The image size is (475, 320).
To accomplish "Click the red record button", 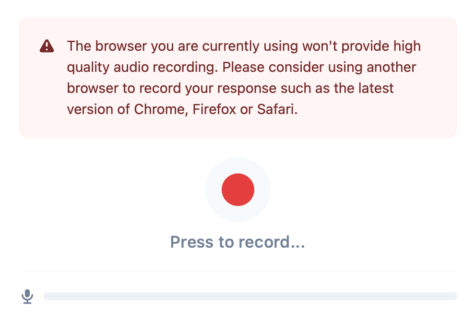I will [237, 190].
